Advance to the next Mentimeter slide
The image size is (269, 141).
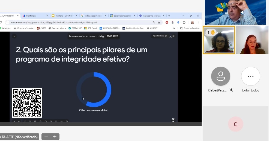tap(19, 121)
